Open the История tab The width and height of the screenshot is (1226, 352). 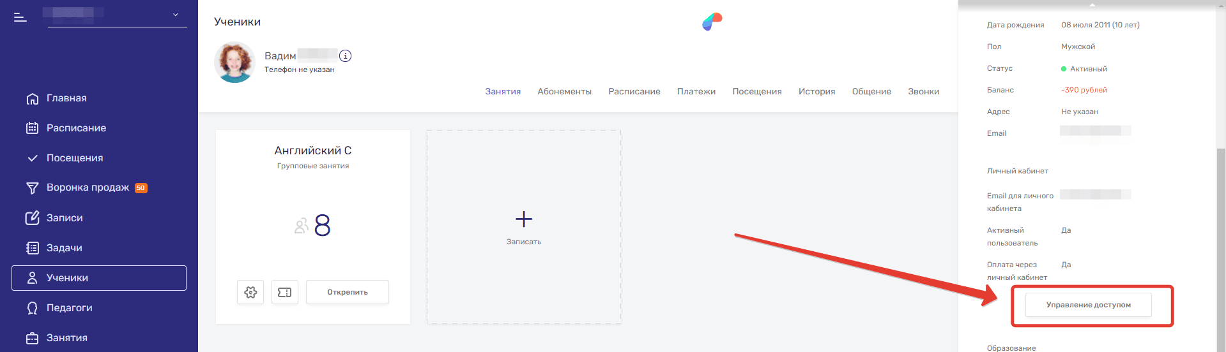point(816,92)
